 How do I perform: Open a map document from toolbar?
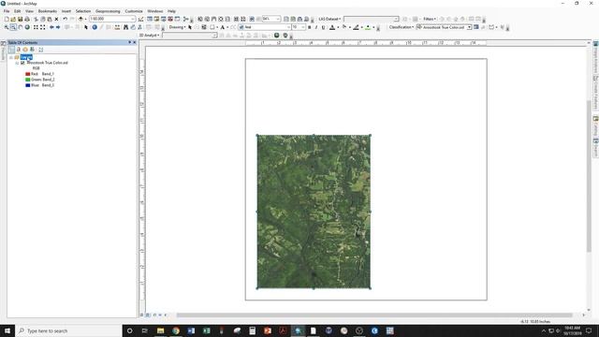(13, 19)
